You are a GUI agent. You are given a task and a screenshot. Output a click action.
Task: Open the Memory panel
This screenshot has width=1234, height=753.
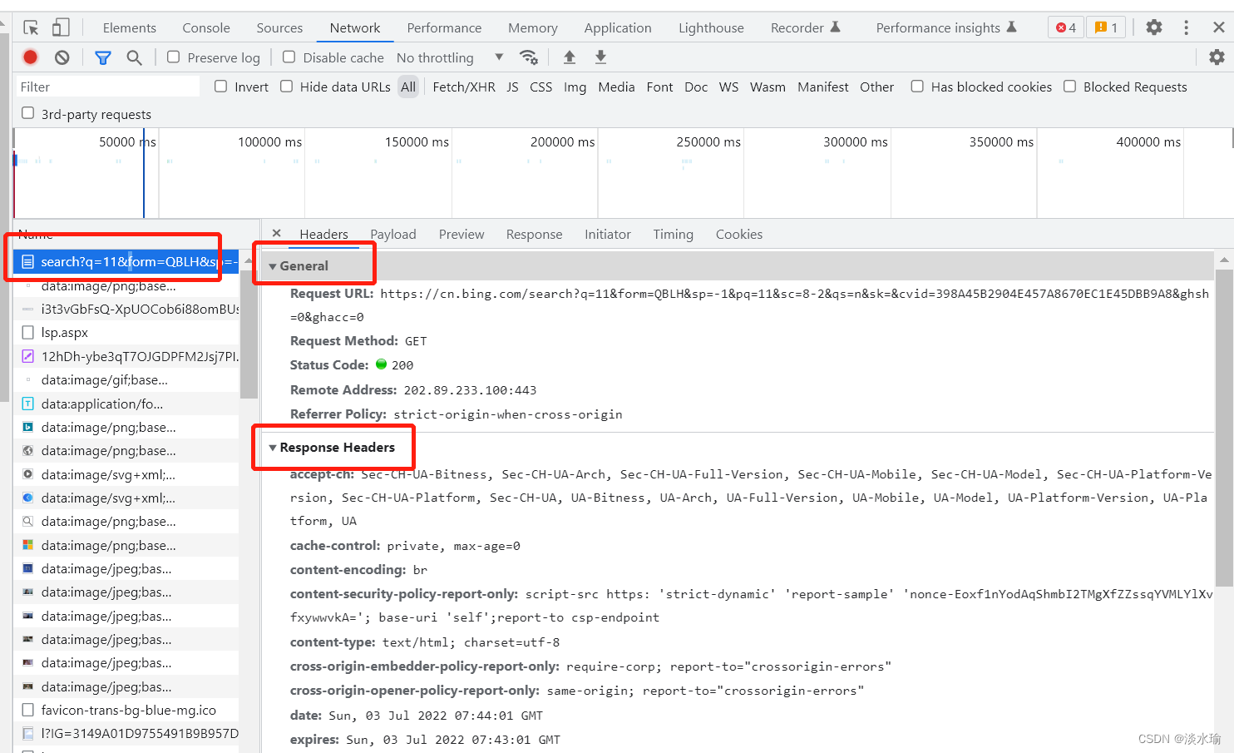pyautogui.click(x=533, y=27)
